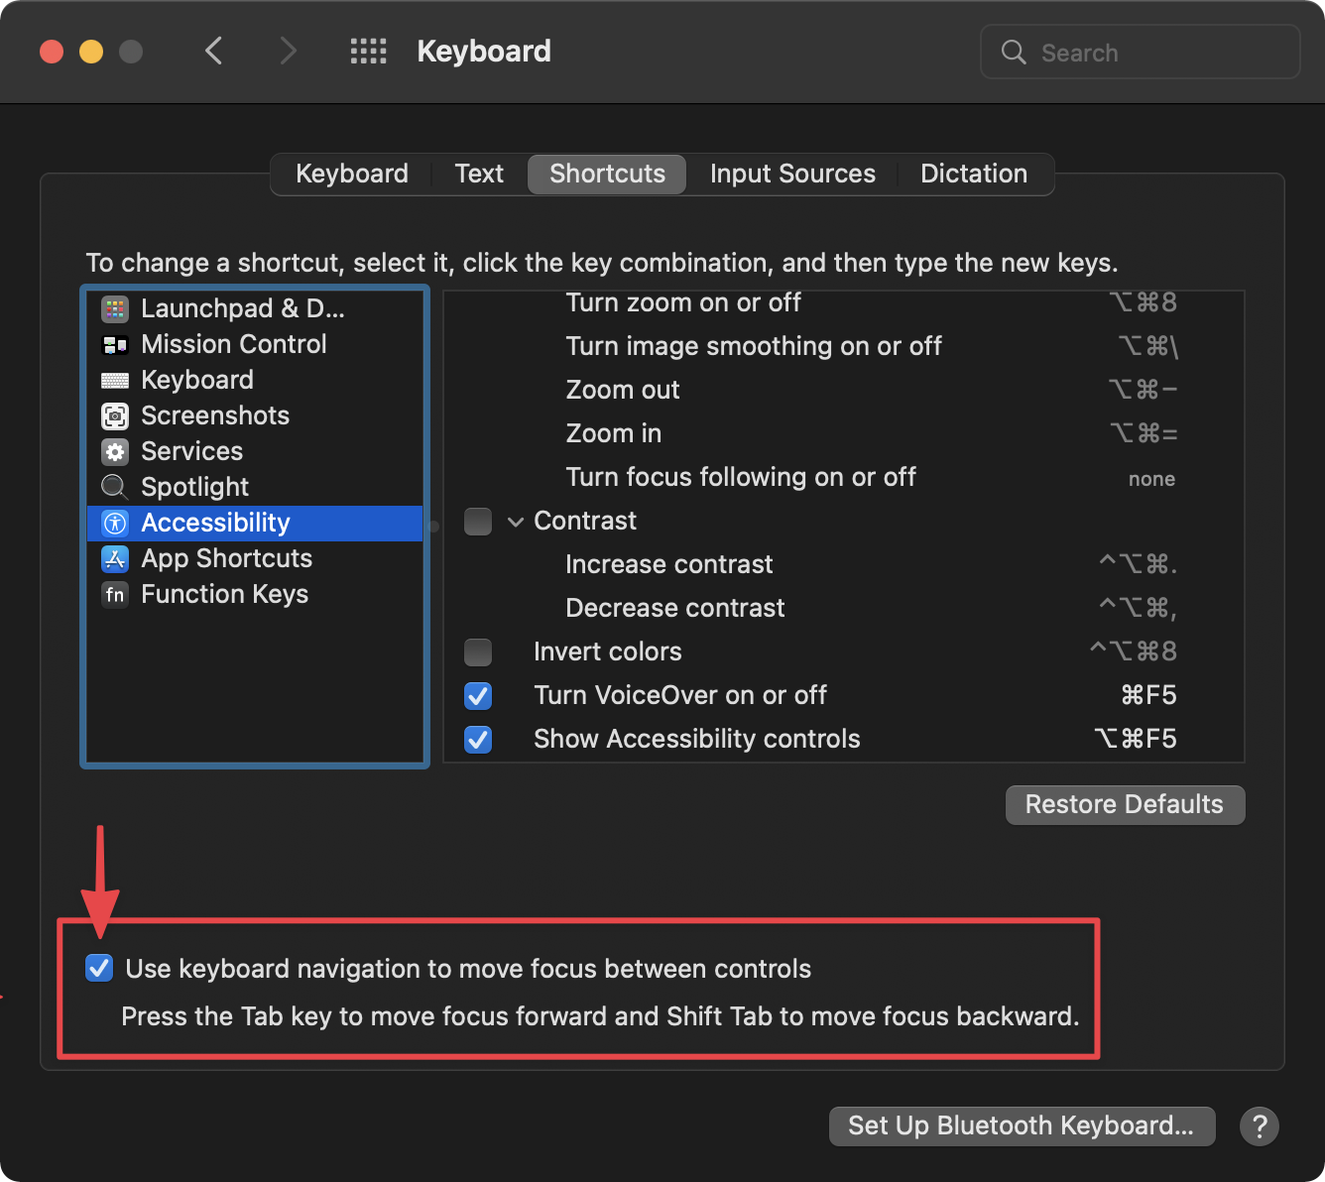Select the Keyboard sidebar icon
1325x1182 pixels.
point(115,380)
